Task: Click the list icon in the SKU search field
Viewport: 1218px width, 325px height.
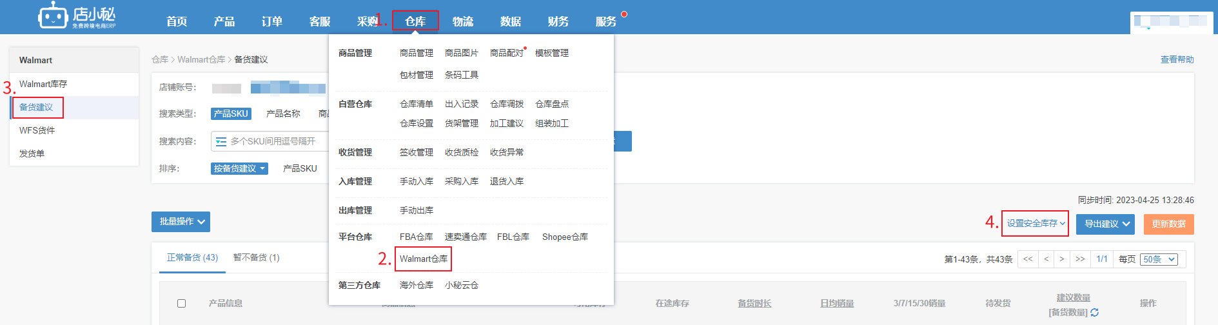Action: (x=221, y=141)
